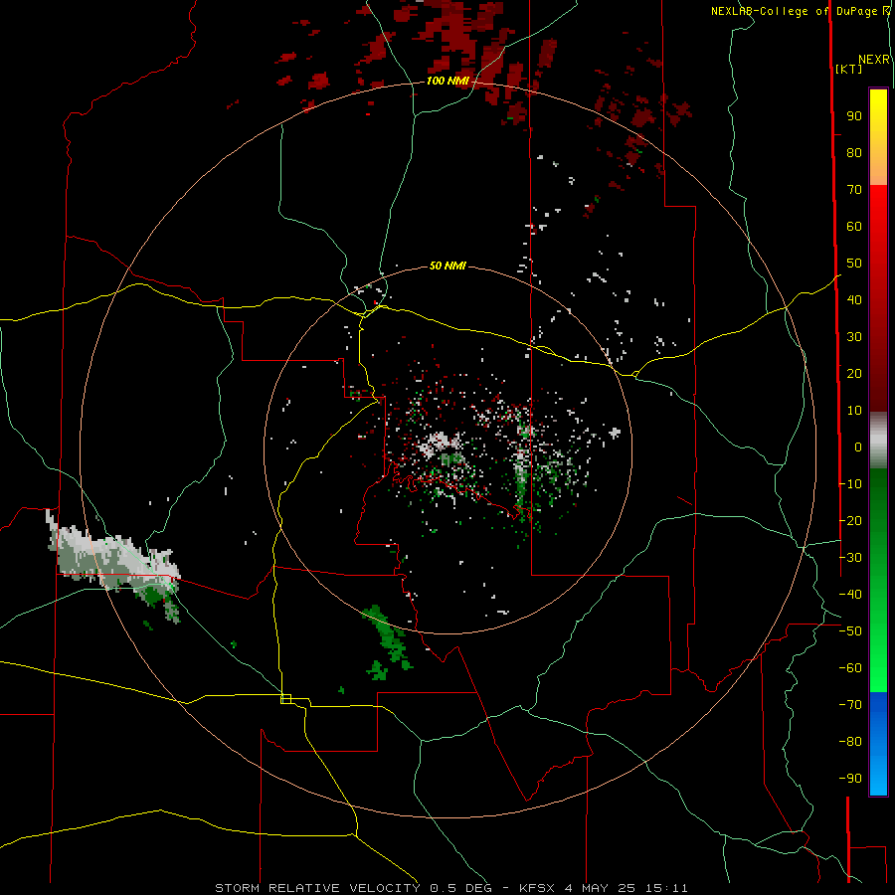This screenshot has width=895, height=895.
Task: Click the -40 value on the velocity scale
Action: 850,595
